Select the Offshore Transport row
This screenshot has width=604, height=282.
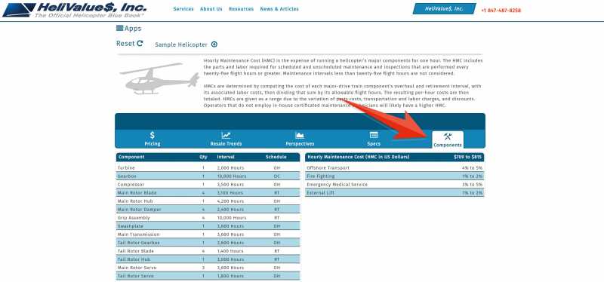394,167
